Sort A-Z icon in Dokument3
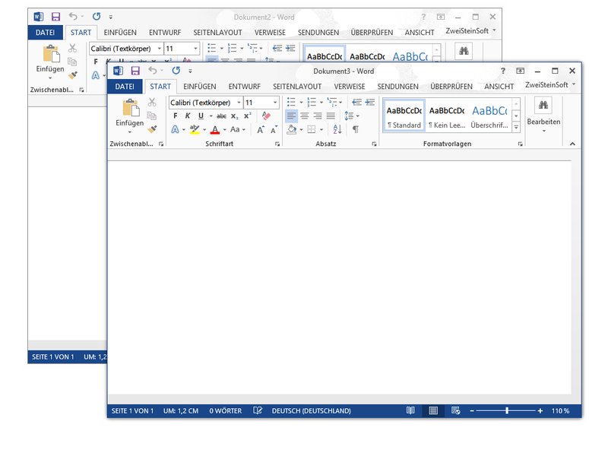 (x=337, y=129)
